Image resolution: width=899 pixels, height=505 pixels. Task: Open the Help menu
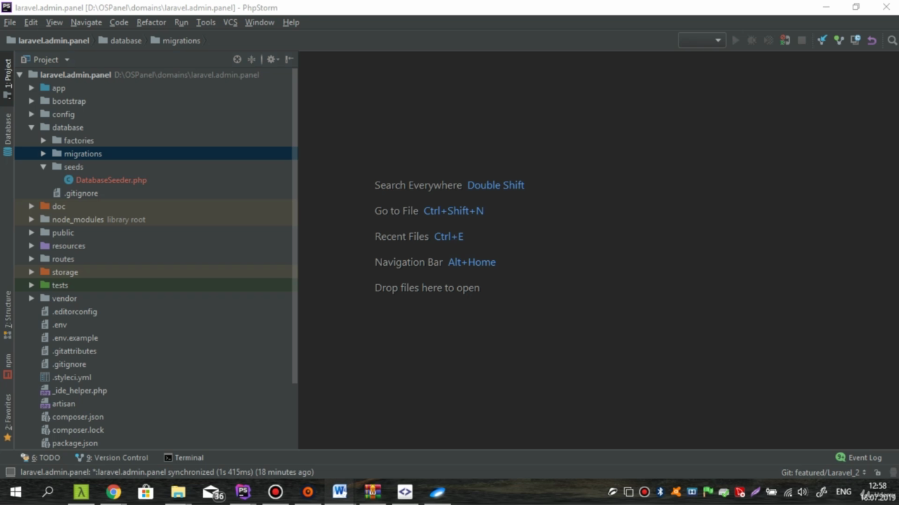pos(291,22)
